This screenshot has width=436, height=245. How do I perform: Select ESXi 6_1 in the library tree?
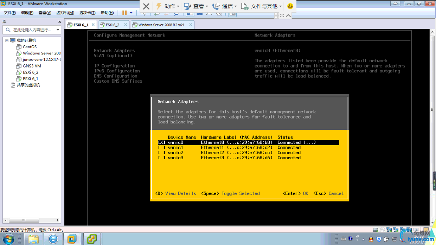point(31,79)
